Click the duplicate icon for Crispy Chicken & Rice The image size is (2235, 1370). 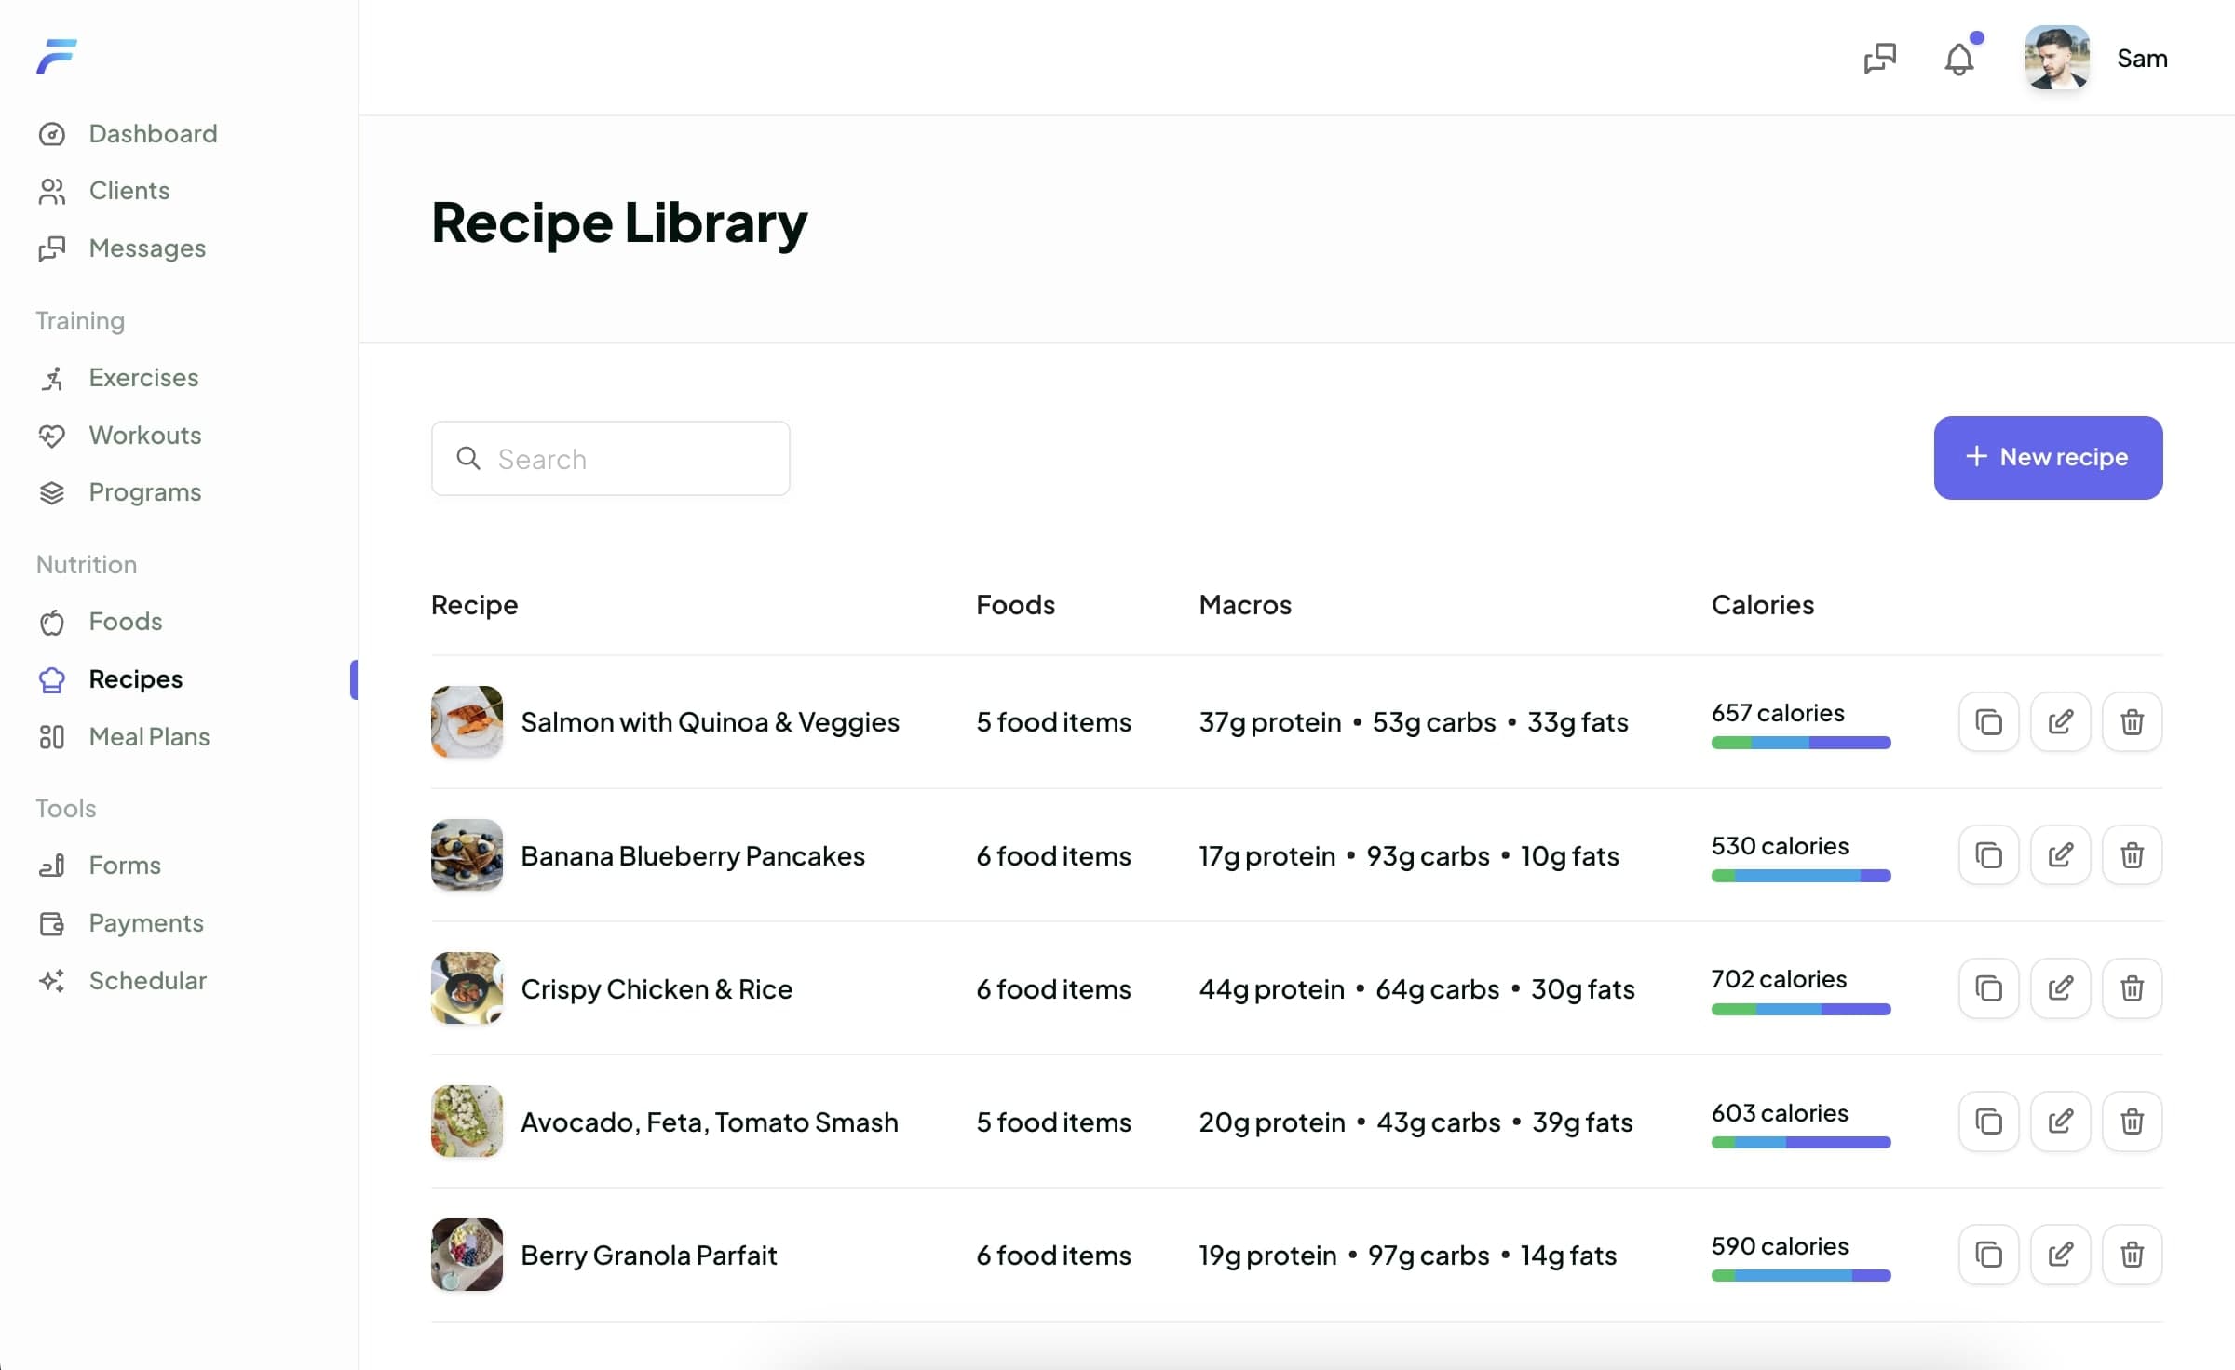(1989, 987)
